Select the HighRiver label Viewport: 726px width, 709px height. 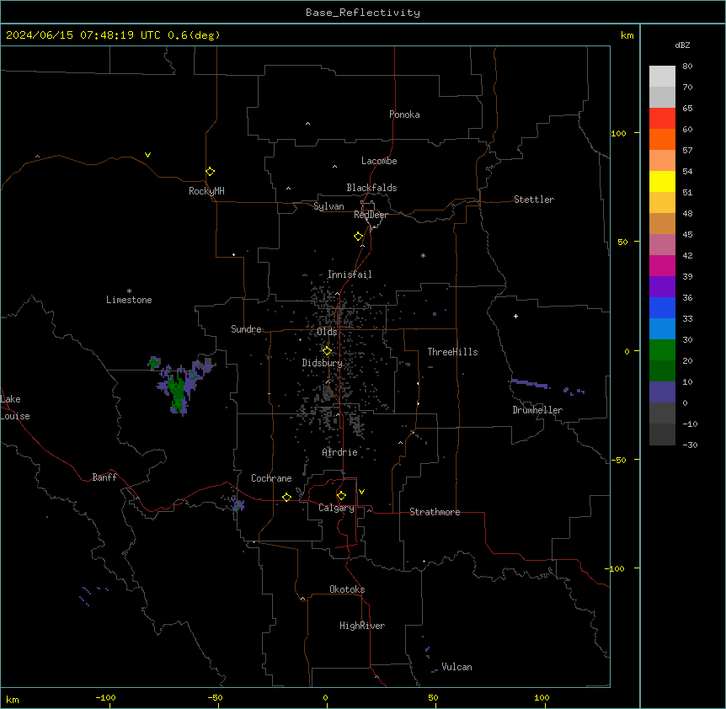362,626
